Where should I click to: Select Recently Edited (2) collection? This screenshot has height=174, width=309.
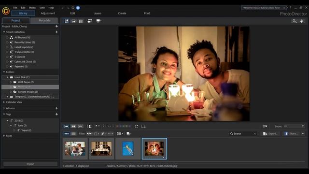25,42
